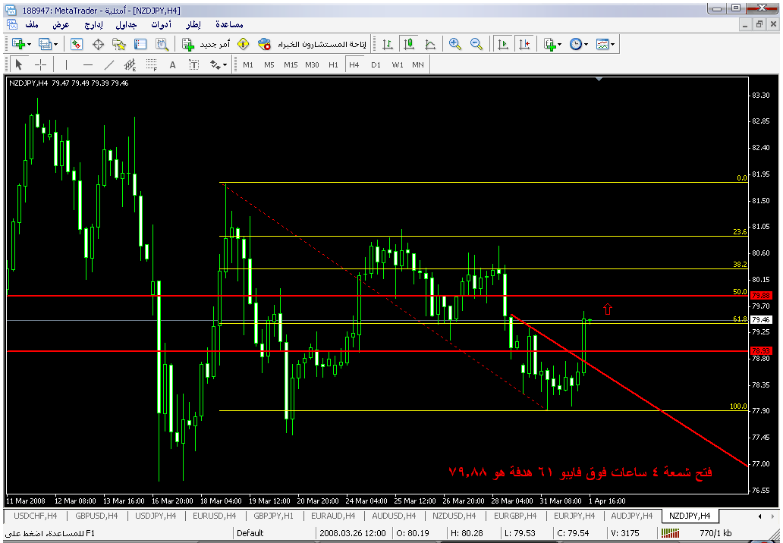Draw a trendline with the line tool

[109, 65]
